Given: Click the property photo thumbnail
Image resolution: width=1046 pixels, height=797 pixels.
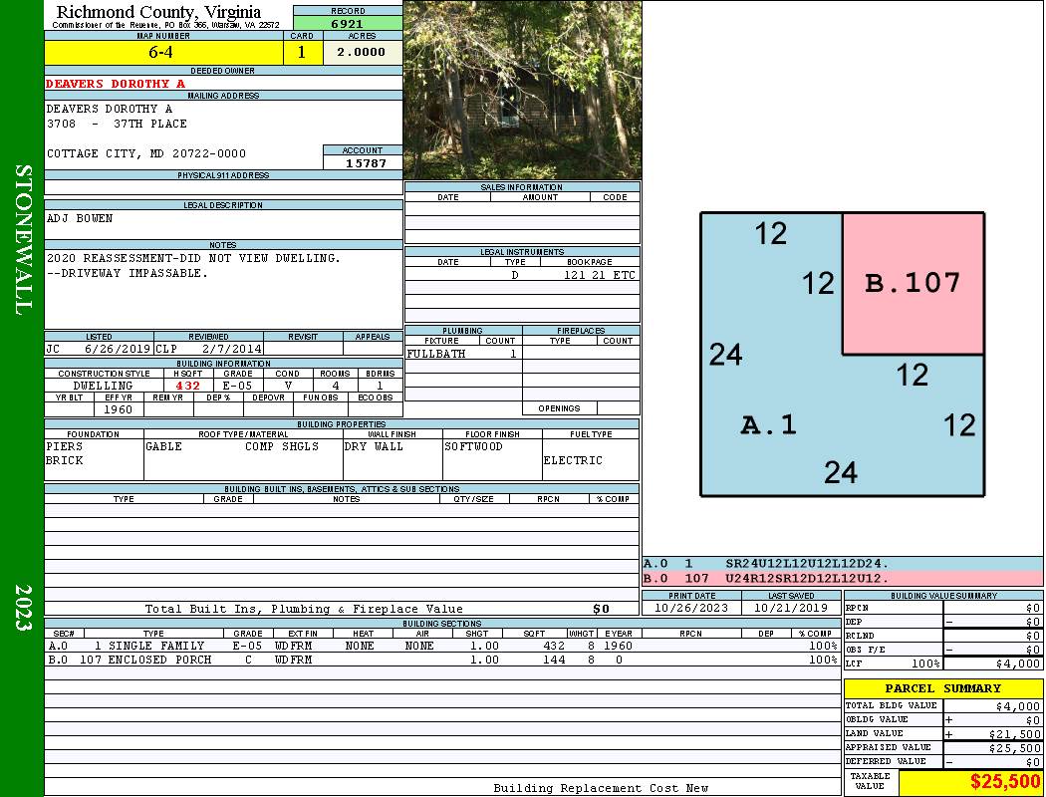Looking at the screenshot, I should coord(522,90).
